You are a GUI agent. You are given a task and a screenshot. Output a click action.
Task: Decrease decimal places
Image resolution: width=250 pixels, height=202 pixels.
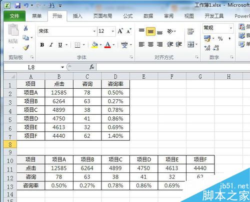click(x=216, y=48)
